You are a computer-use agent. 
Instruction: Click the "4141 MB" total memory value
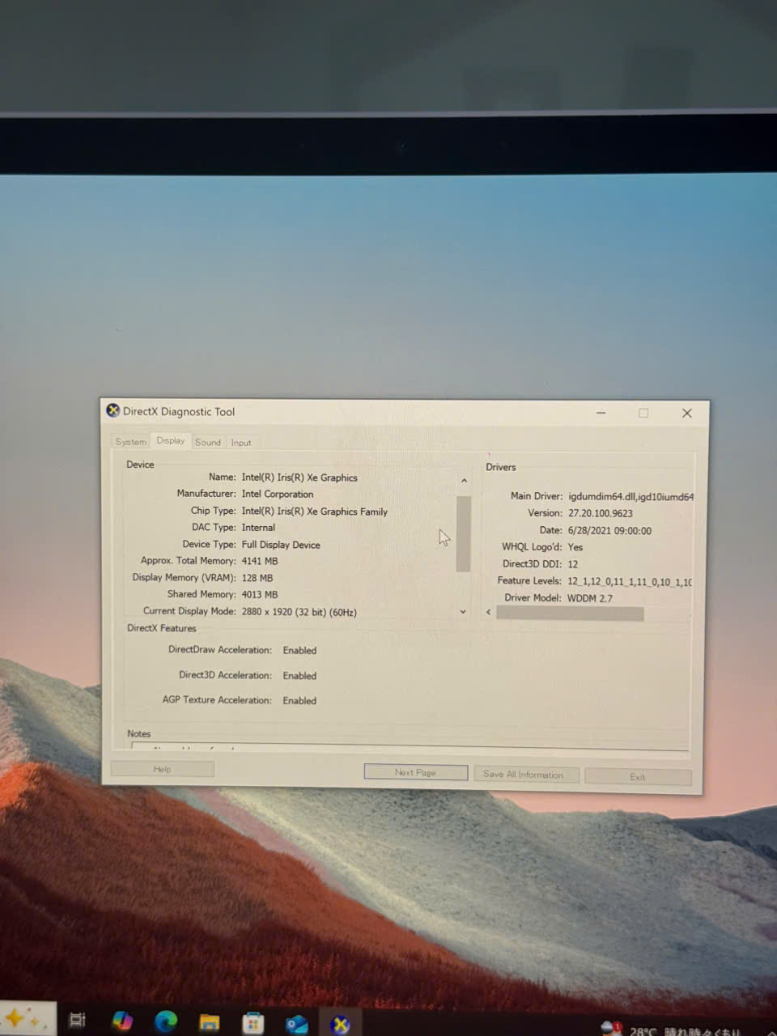point(260,561)
